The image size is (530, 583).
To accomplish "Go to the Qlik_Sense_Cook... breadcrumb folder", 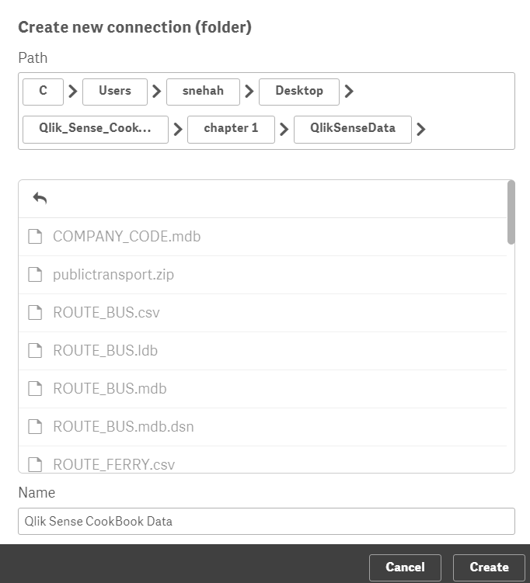I will [96, 130].
